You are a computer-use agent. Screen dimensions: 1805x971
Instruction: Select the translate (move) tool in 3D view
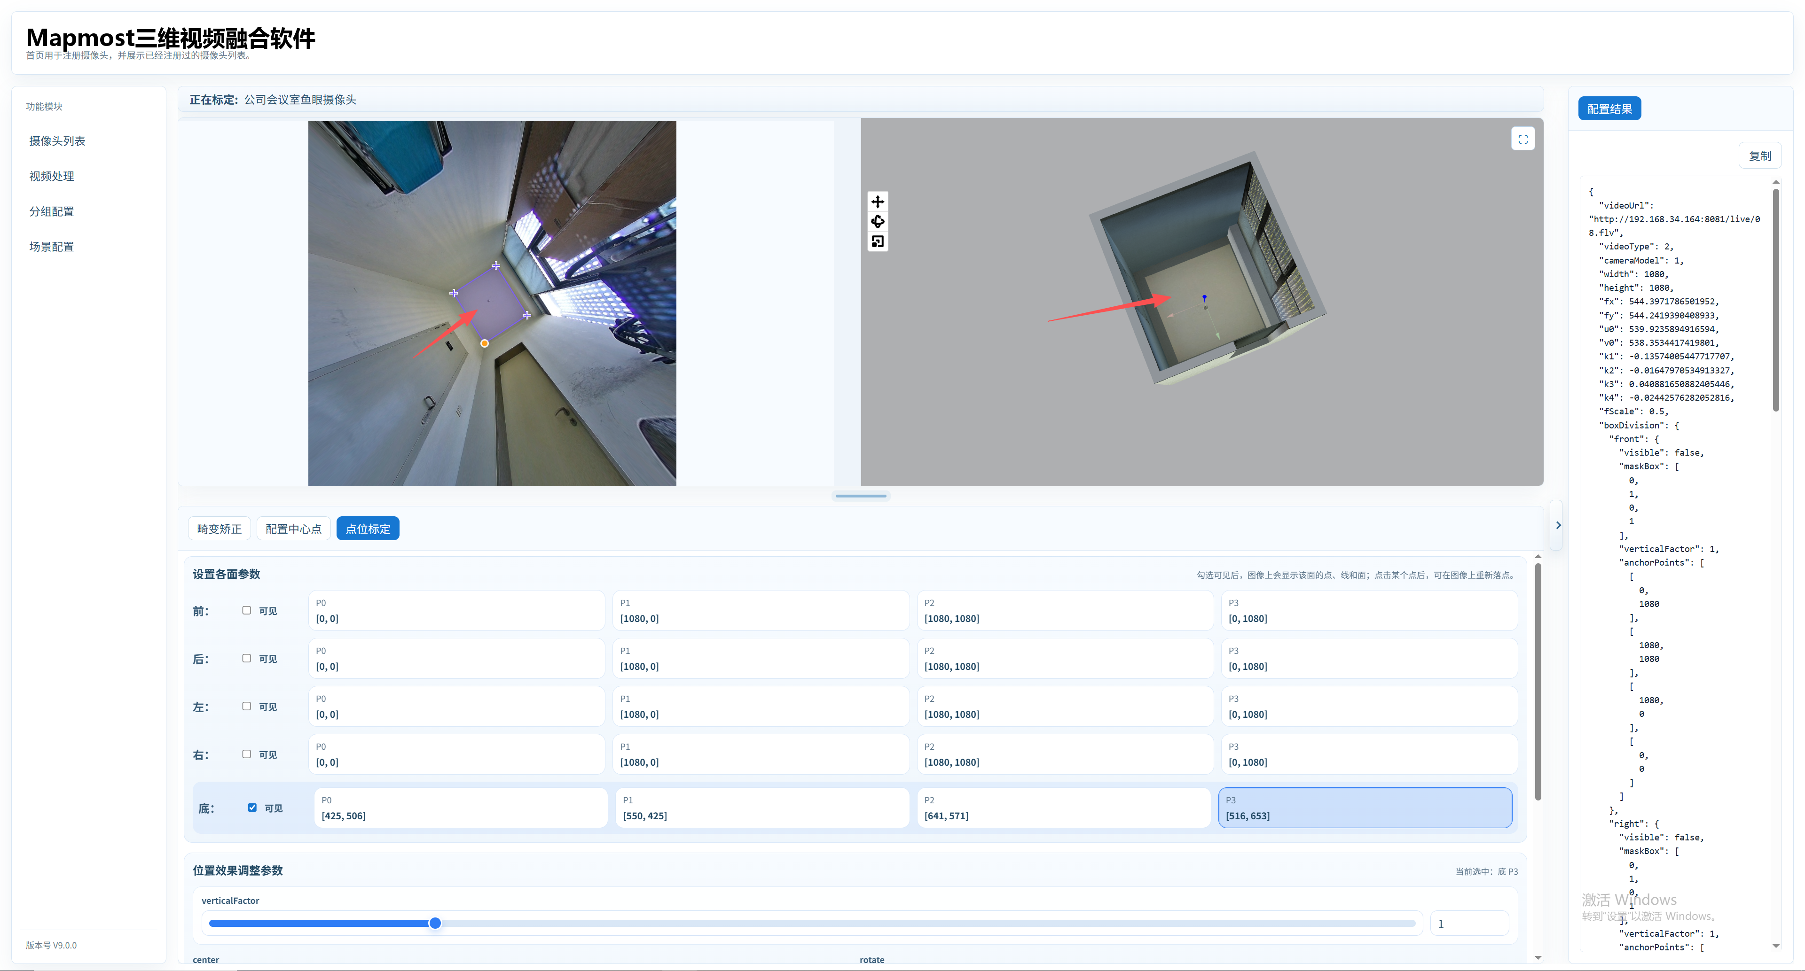(877, 202)
